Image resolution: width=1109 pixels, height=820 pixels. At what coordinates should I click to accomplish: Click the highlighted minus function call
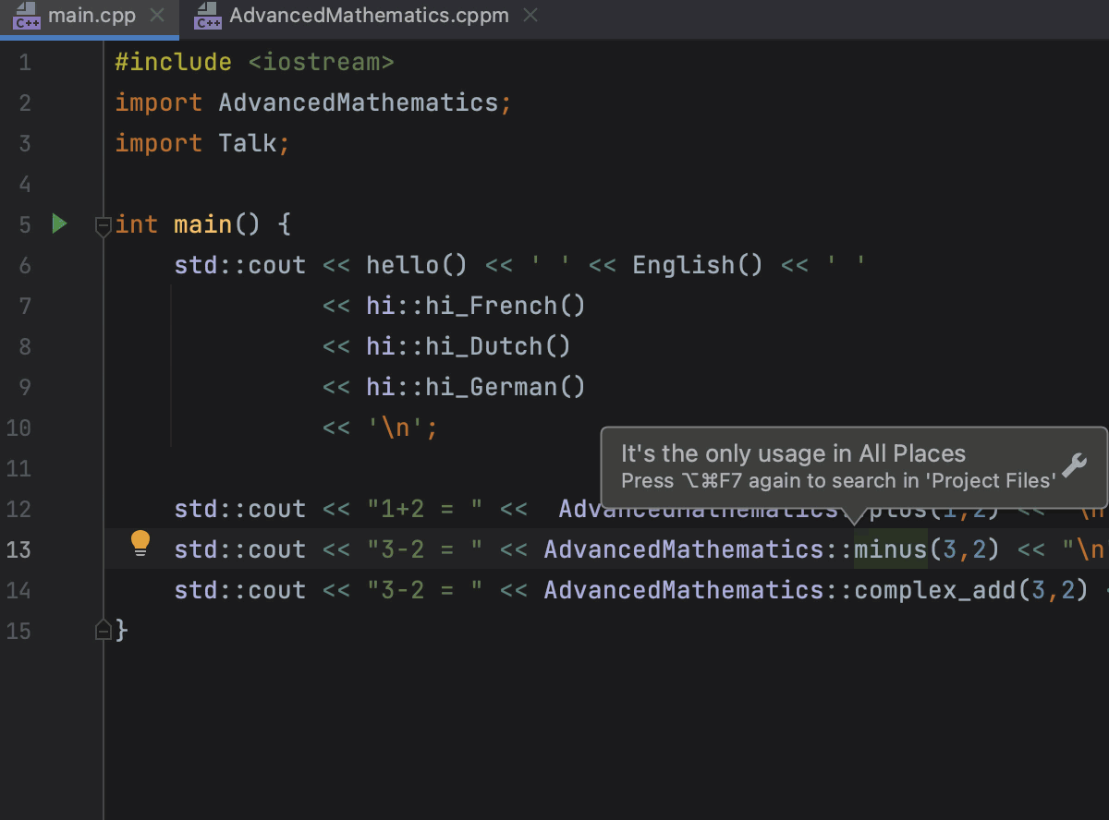click(x=890, y=549)
